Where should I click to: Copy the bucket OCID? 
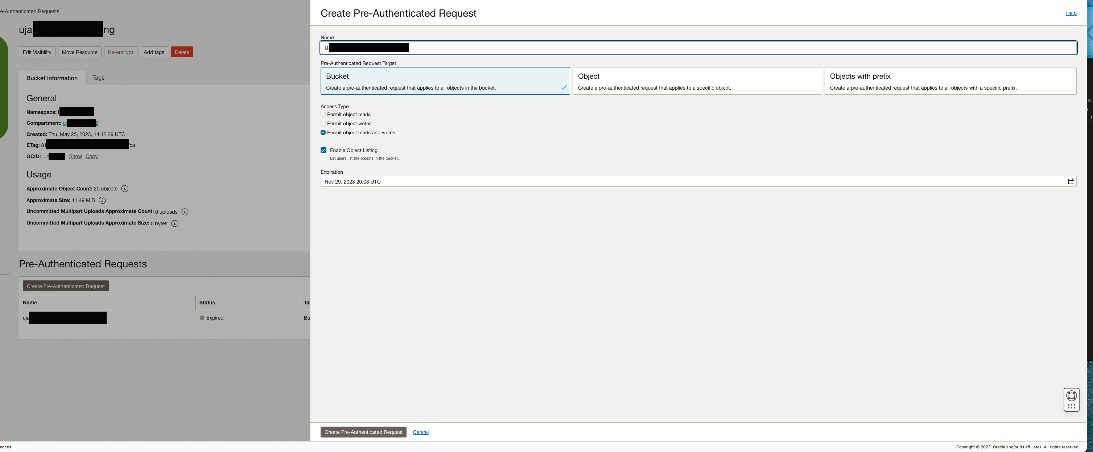(91, 156)
